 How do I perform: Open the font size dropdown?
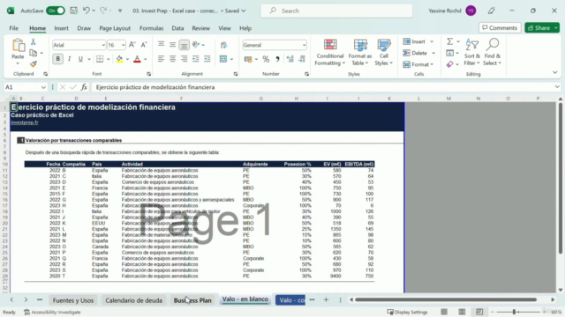point(123,45)
